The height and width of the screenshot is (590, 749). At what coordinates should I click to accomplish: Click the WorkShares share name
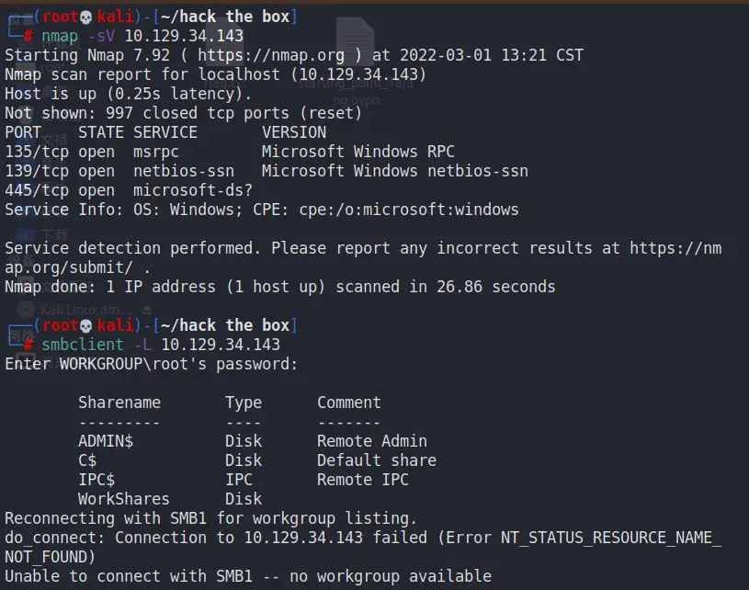tap(123, 499)
